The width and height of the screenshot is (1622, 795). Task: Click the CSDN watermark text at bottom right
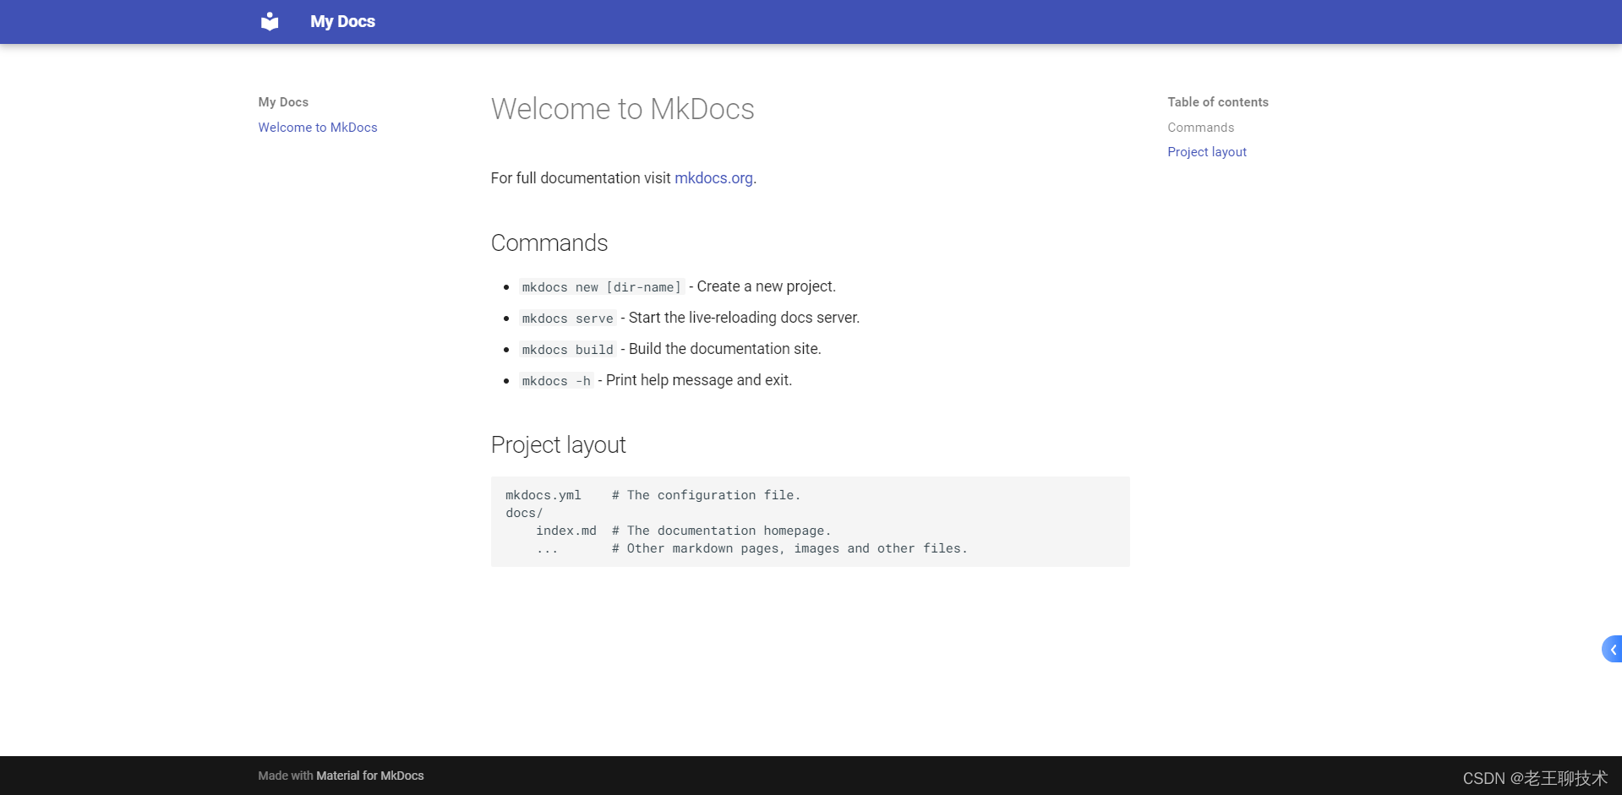coord(1534,778)
